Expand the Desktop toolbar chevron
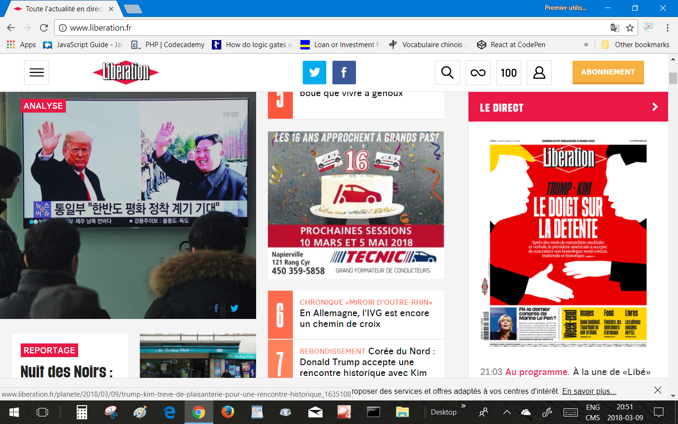Viewport: 678px width, 424px height. click(x=463, y=406)
